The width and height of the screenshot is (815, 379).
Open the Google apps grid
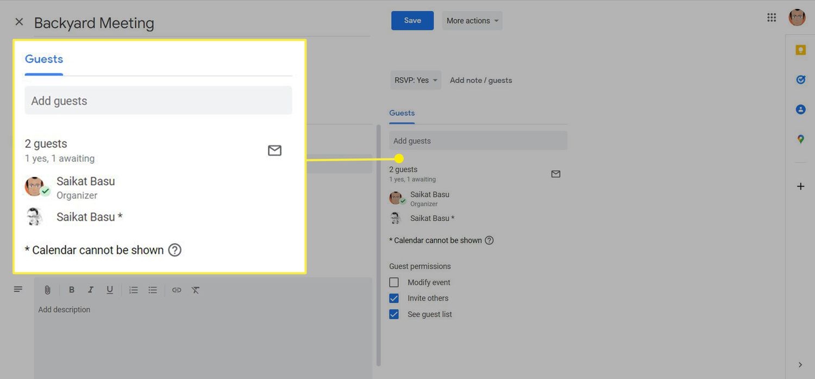[772, 17]
